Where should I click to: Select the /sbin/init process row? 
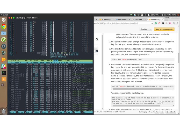point(50,66)
